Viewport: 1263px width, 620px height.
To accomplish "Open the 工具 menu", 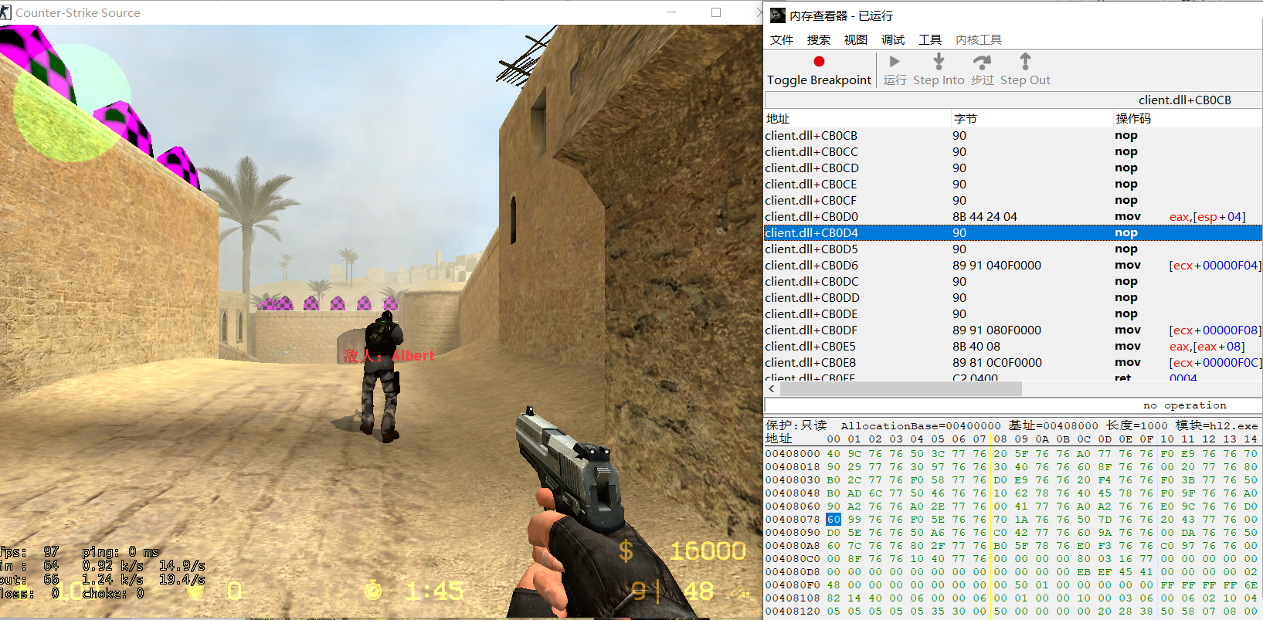I will coord(929,40).
